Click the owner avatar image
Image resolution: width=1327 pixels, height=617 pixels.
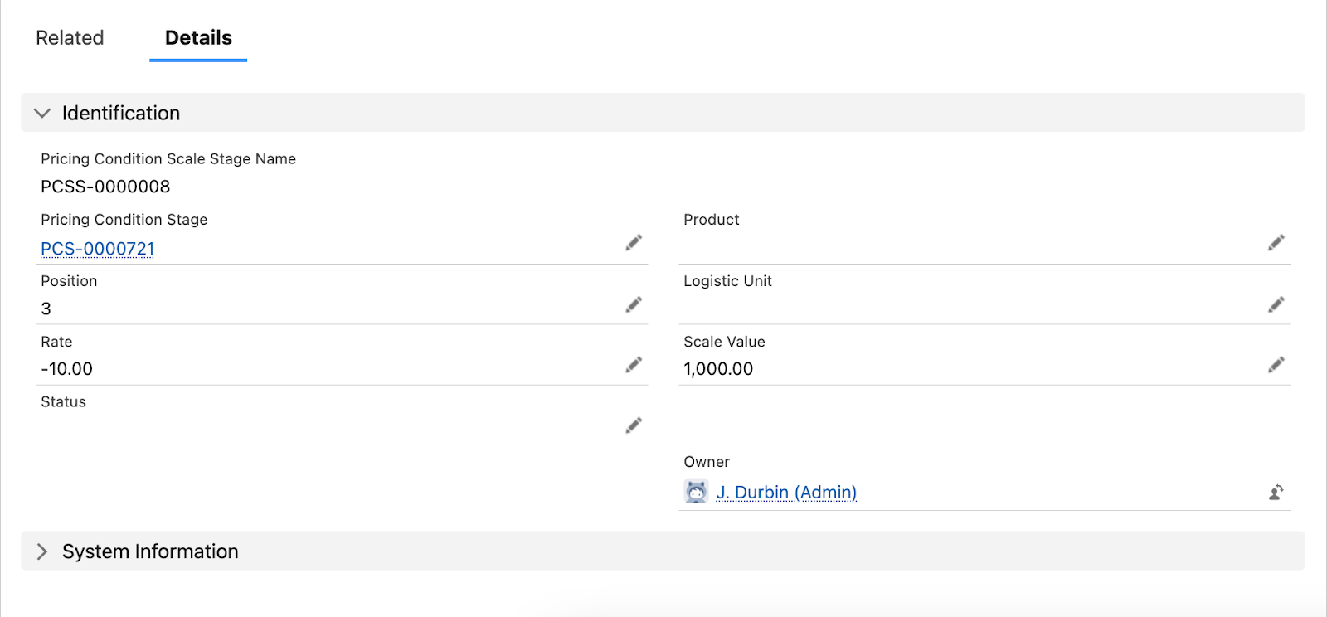point(696,492)
